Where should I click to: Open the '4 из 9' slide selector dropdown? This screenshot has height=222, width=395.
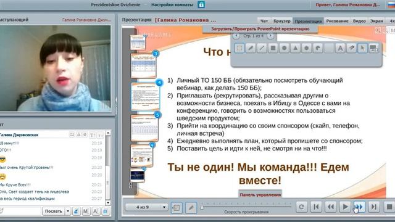click(x=147, y=207)
